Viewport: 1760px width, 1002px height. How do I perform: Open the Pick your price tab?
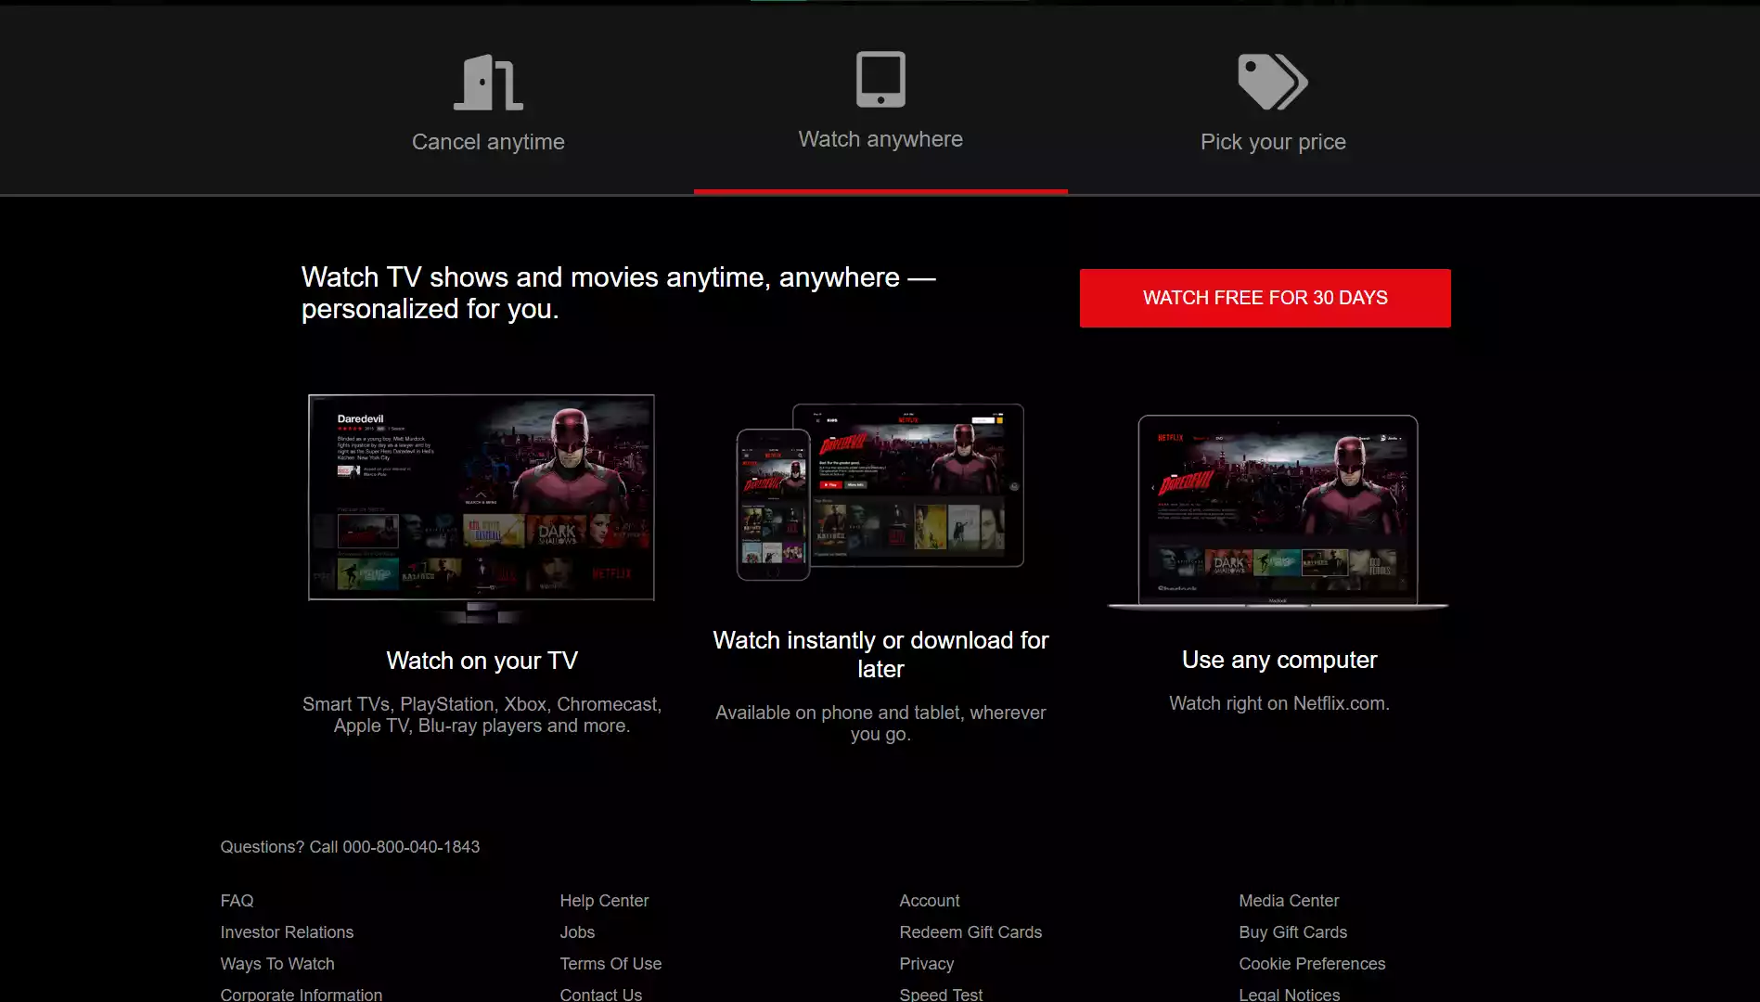[x=1273, y=142]
